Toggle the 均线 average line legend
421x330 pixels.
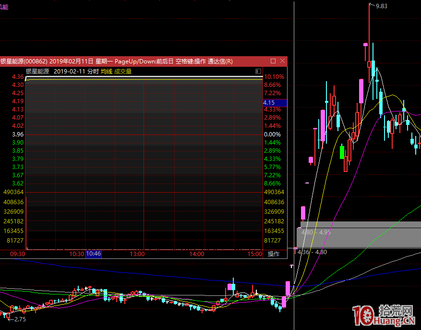[x=106, y=72]
